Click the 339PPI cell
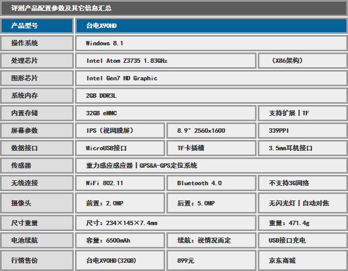Screen dimensions: 348x271 [303, 131]
